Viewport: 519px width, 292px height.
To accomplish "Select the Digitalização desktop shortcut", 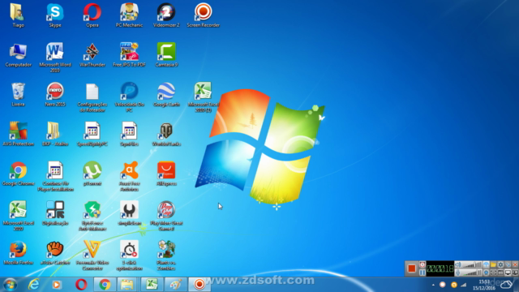I will click(55, 213).
